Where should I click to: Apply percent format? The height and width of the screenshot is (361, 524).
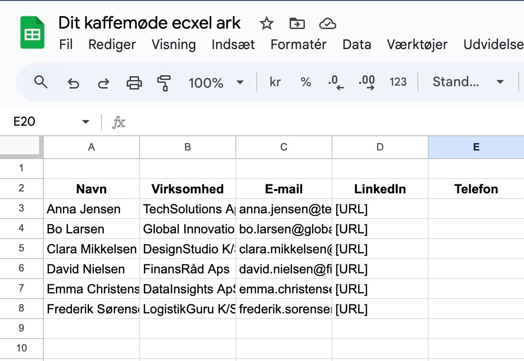[305, 82]
